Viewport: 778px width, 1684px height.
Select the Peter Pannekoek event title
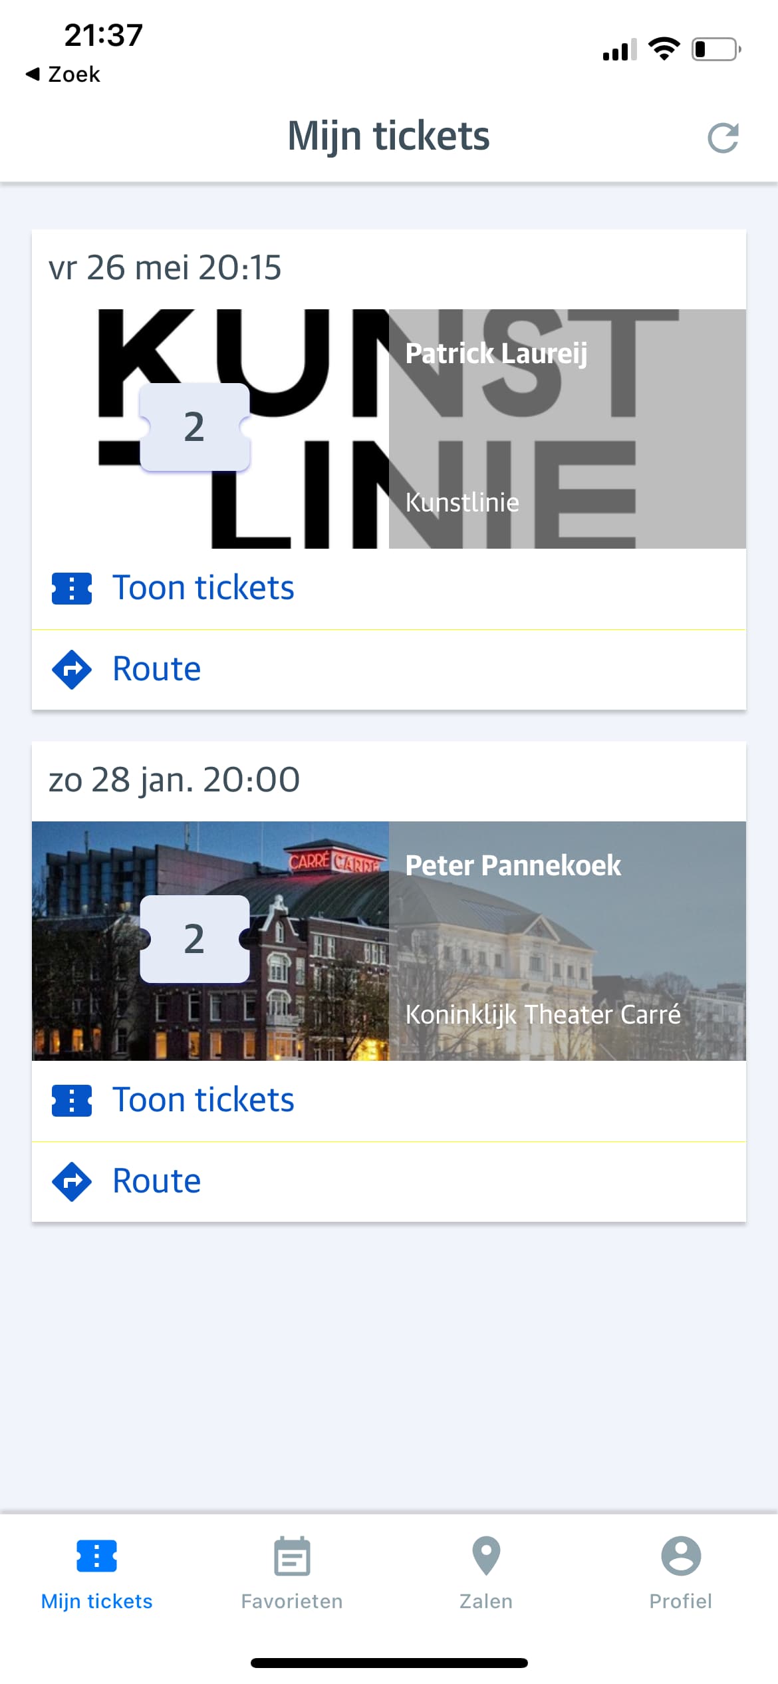point(513,865)
